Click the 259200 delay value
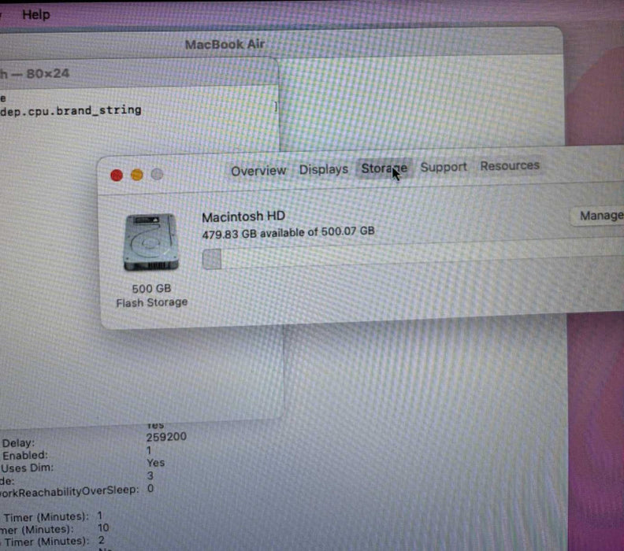This screenshot has width=624, height=551. [x=166, y=437]
